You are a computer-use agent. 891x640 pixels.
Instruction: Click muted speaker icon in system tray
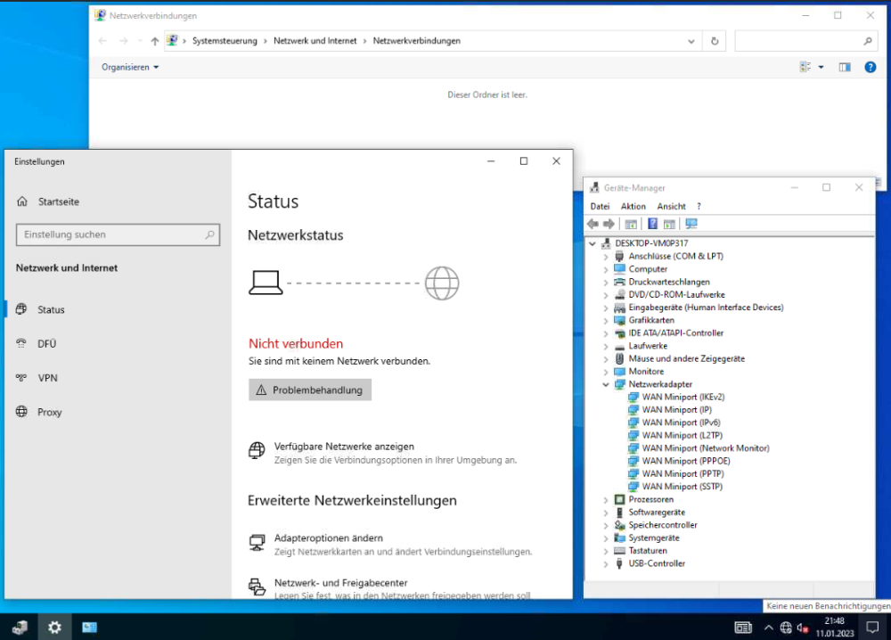803,628
